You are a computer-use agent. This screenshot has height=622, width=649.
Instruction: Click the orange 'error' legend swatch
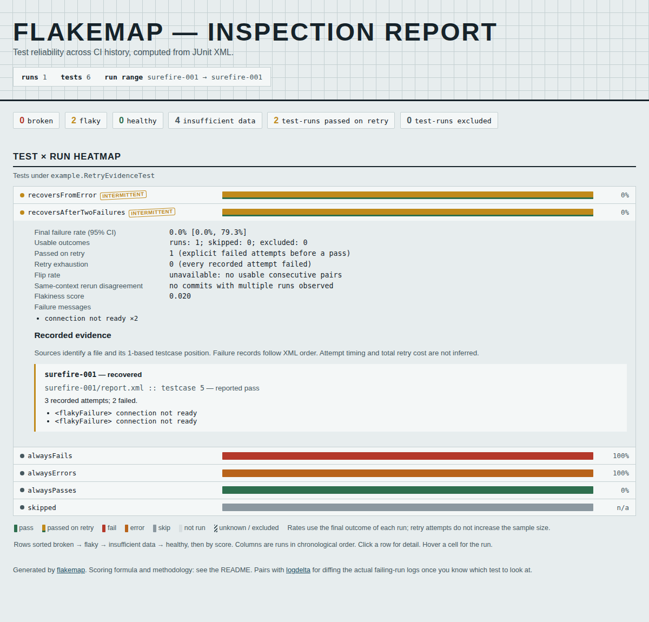pyautogui.click(x=127, y=528)
